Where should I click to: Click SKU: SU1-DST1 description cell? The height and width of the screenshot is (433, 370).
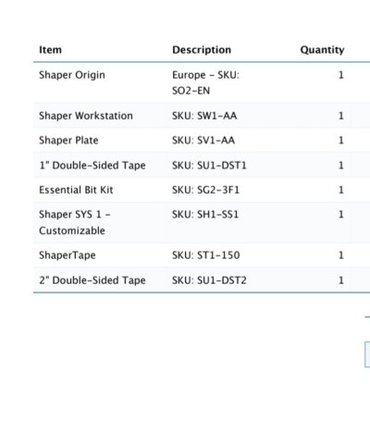click(209, 166)
